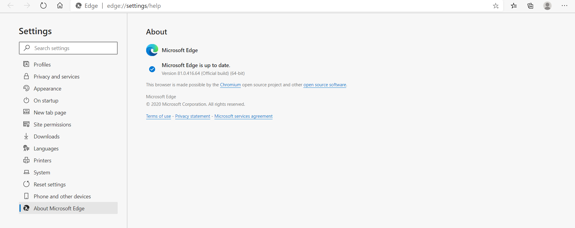Click the Profiles sidebar icon

coord(26,64)
